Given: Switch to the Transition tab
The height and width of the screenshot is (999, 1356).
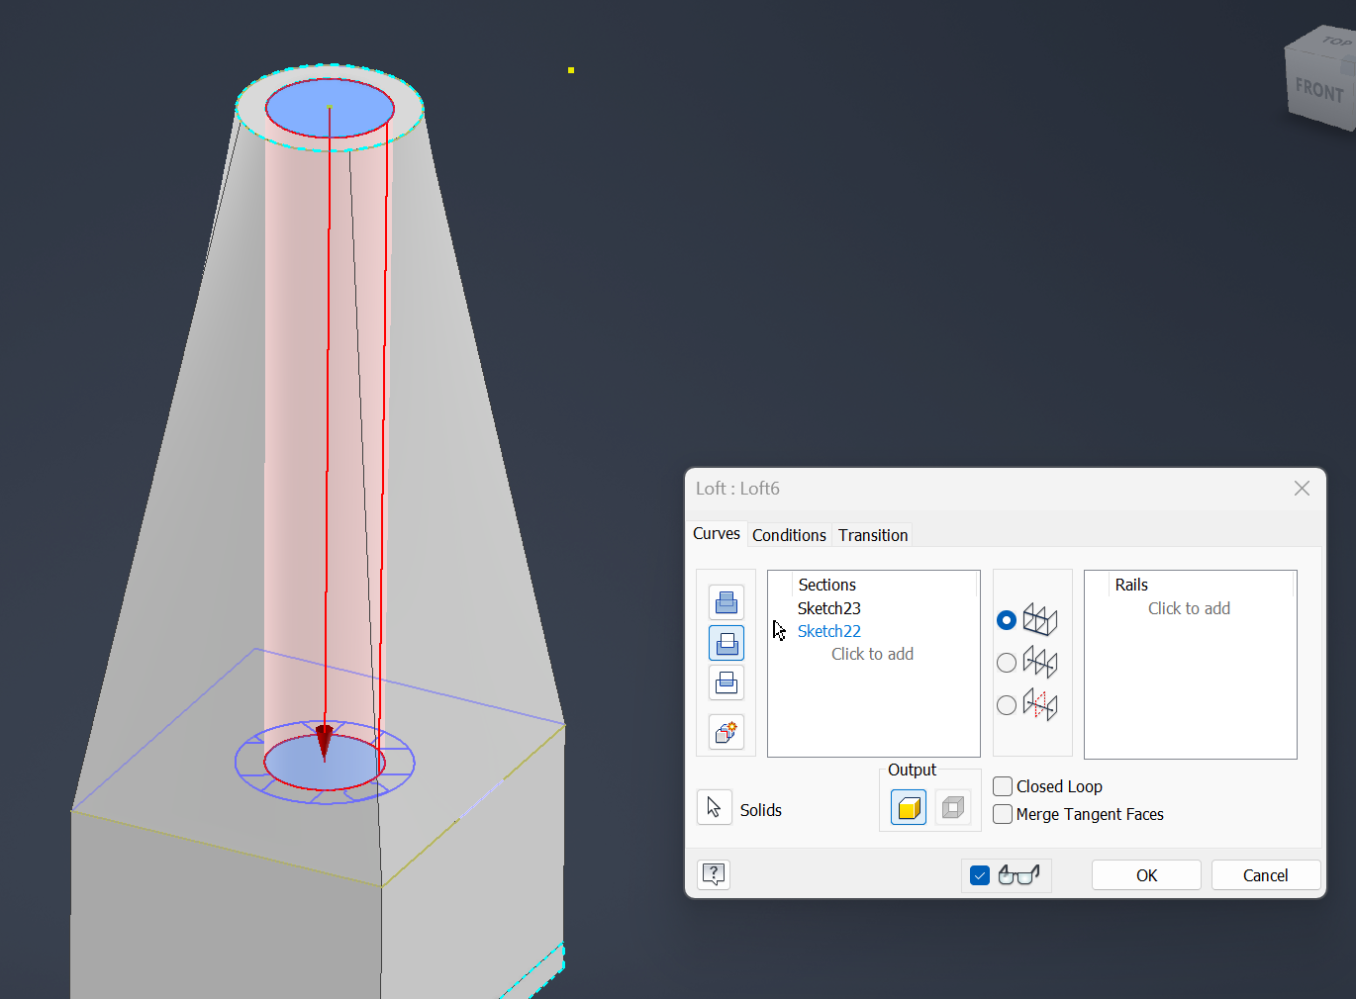Looking at the screenshot, I should point(872,534).
